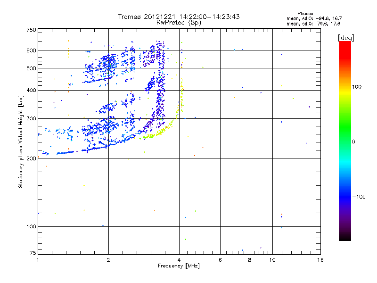Screen dimensions: 377x283
Task: Click the "750" height axis label
Action: (31, 30)
